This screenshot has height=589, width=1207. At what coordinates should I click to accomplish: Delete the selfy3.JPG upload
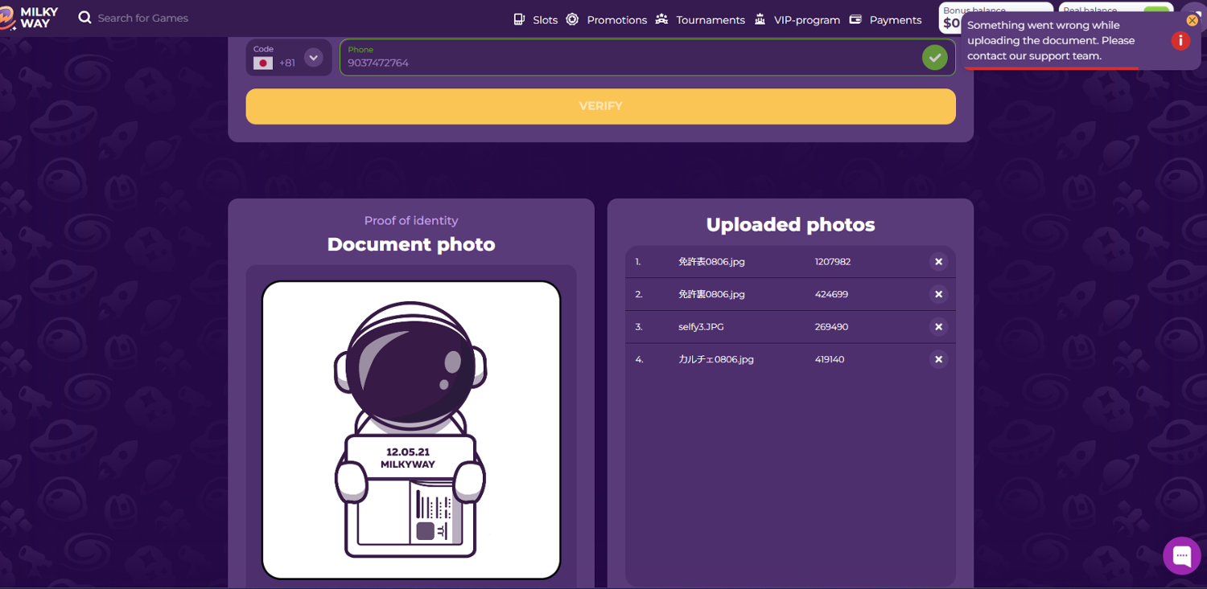click(x=938, y=327)
